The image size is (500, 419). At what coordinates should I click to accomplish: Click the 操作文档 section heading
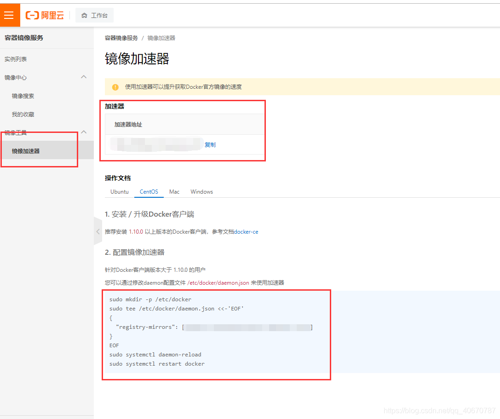[118, 178]
